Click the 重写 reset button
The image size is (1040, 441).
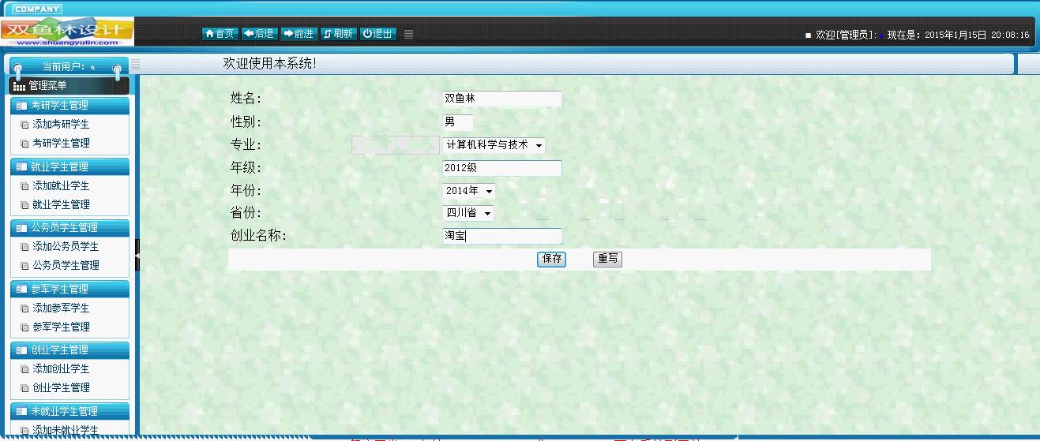[607, 259]
